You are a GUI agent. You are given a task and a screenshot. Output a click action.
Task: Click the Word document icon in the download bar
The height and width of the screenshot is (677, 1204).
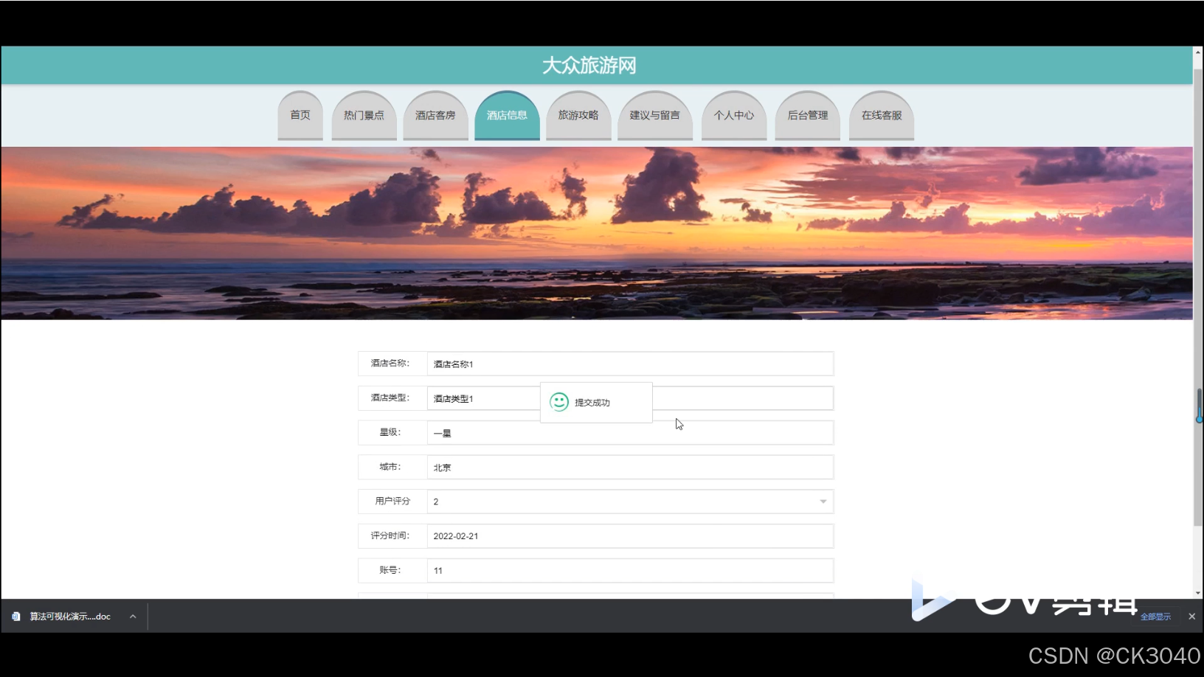point(16,617)
